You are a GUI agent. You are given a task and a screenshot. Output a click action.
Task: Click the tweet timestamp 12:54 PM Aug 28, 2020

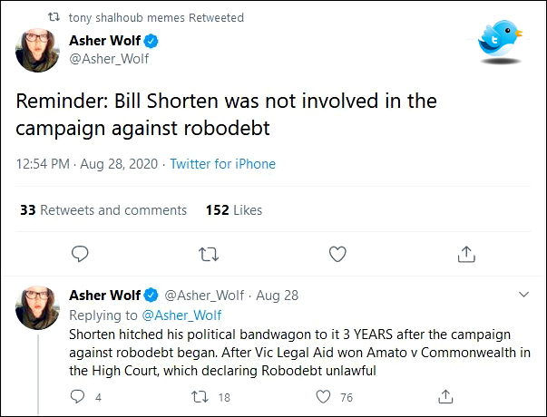[x=86, y=164]
